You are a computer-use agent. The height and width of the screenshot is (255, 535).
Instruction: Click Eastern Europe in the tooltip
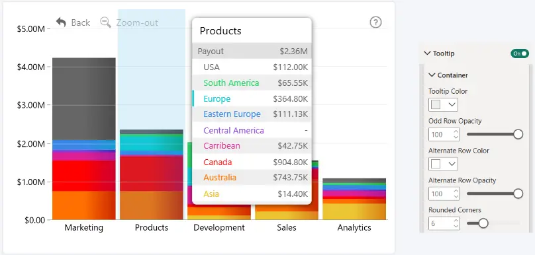(232, 114)
